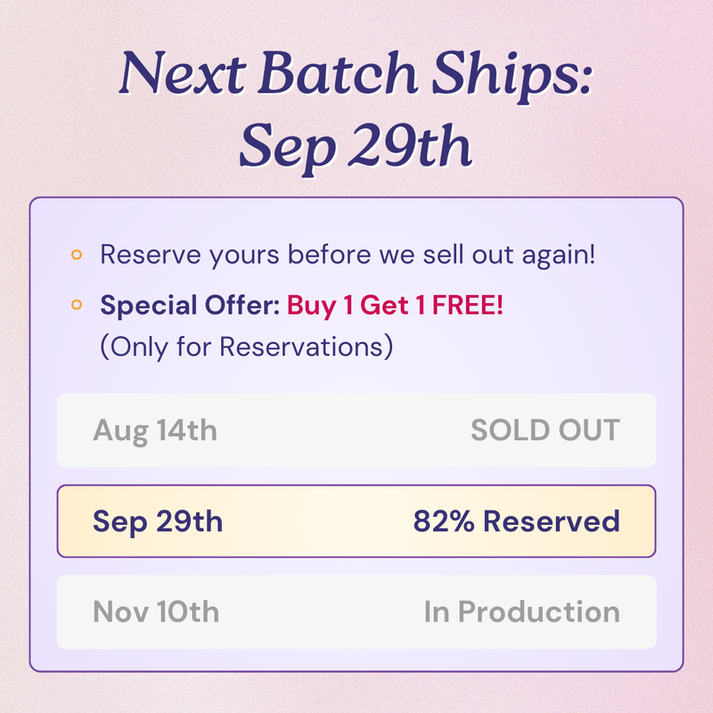Viewport: 713px width, 713px height.
Task: Click the Sep 29th date in highlighted row
Action: [158, 521]
